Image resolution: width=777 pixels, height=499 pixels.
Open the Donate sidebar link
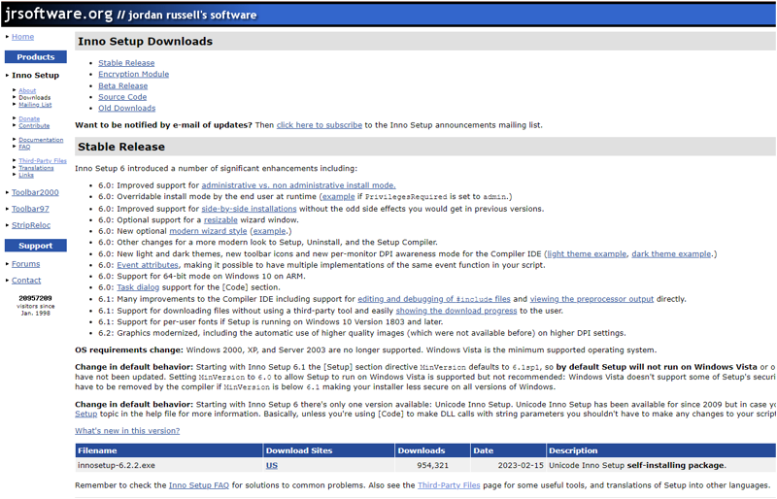click(x=29, y=119)
